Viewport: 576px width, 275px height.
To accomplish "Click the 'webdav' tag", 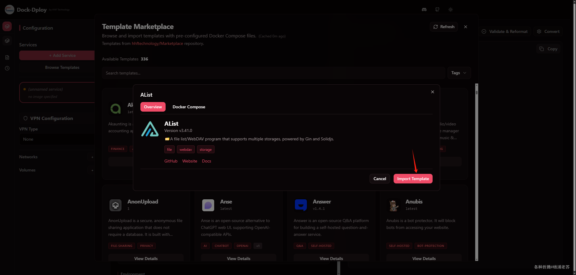I will [186, 149].
